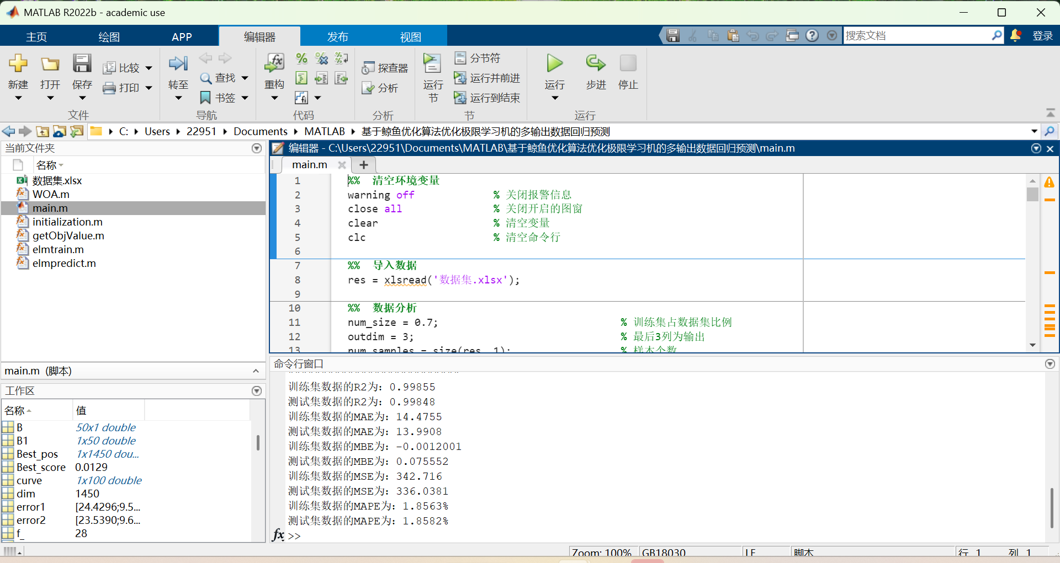The height and width of the screenshot is (563, 1060).
Task: Select getObjValue.m in current folder
Action: coord(68,236)
